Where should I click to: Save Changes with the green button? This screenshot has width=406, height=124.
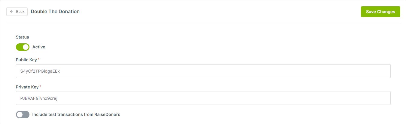pyautogui.click(x=380, y=12)
